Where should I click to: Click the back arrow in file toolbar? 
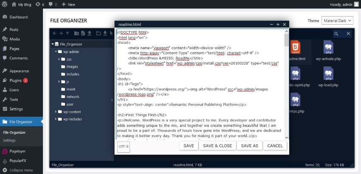[54, 34]
